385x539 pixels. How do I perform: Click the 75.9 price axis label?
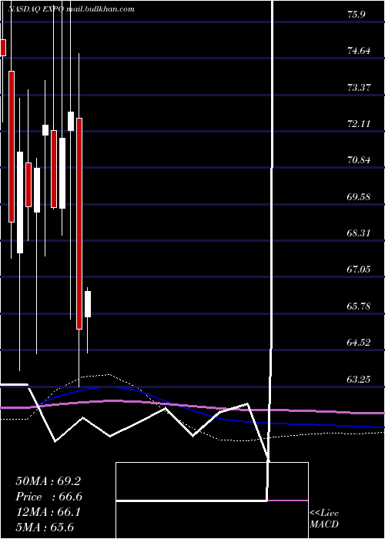(356, 15)
